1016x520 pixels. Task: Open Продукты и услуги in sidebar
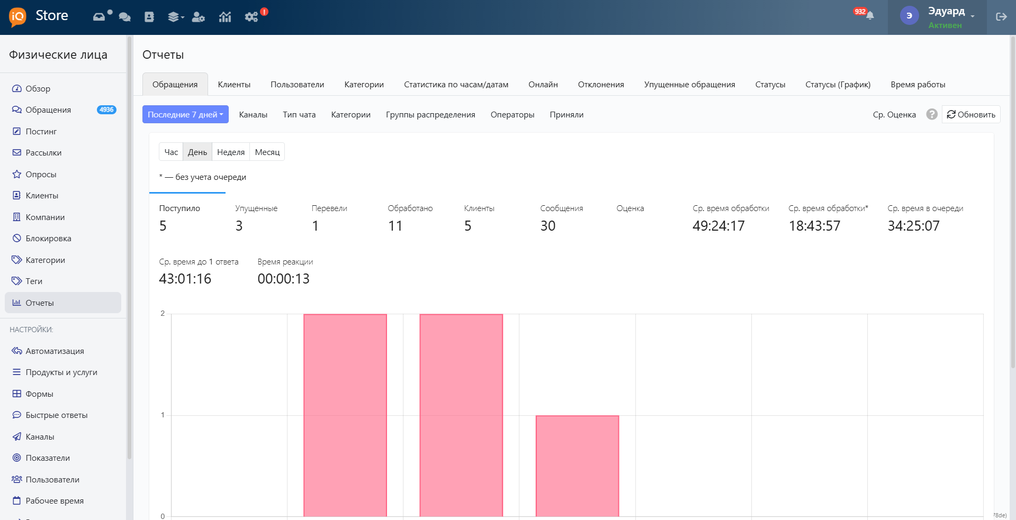63,372
